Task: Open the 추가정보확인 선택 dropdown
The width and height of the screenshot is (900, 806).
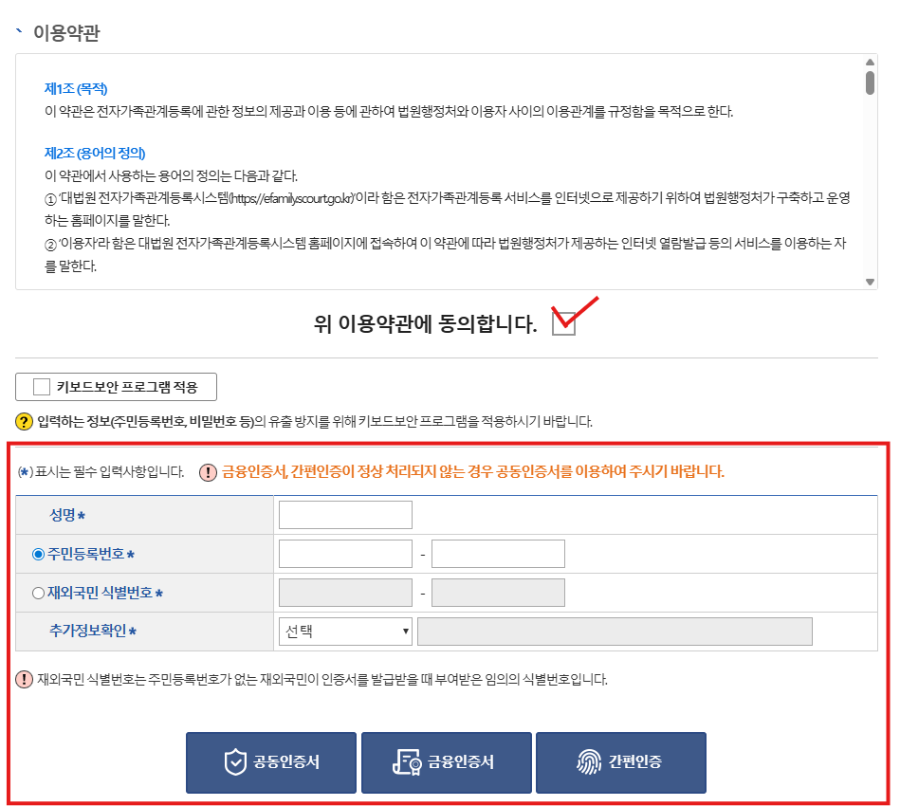Action: tap(345, 632)
